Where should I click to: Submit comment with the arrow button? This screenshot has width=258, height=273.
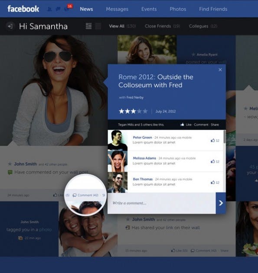[221, 203]
